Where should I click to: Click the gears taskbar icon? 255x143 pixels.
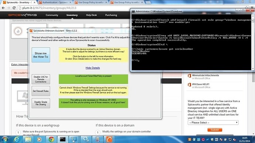click(x=86, y=139)
